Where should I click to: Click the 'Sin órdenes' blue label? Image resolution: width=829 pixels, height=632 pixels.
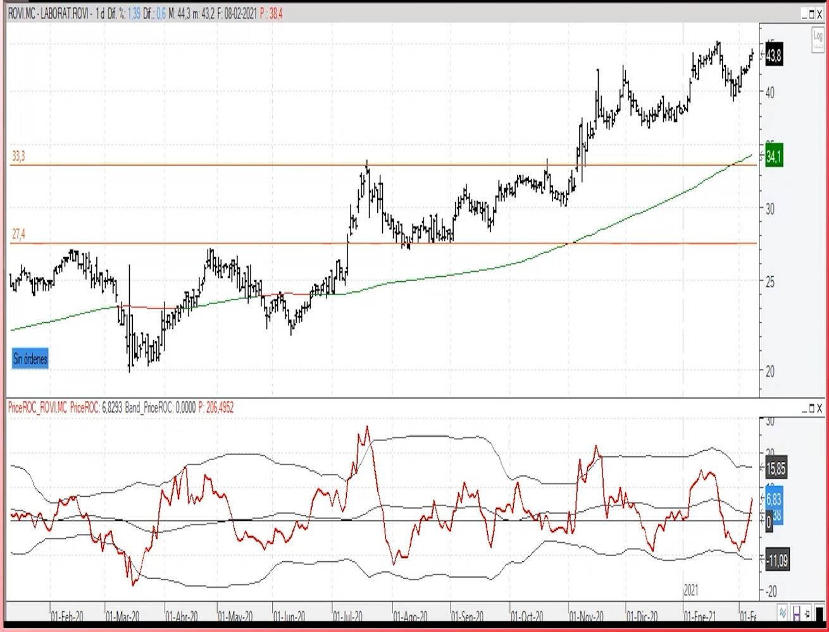pos(30,359)
